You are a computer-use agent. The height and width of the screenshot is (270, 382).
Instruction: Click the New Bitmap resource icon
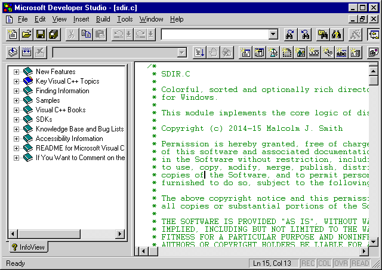pos(300,53)
